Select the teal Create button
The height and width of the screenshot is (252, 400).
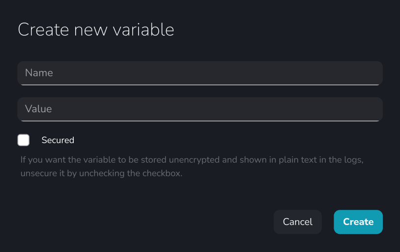coord(358,222)
